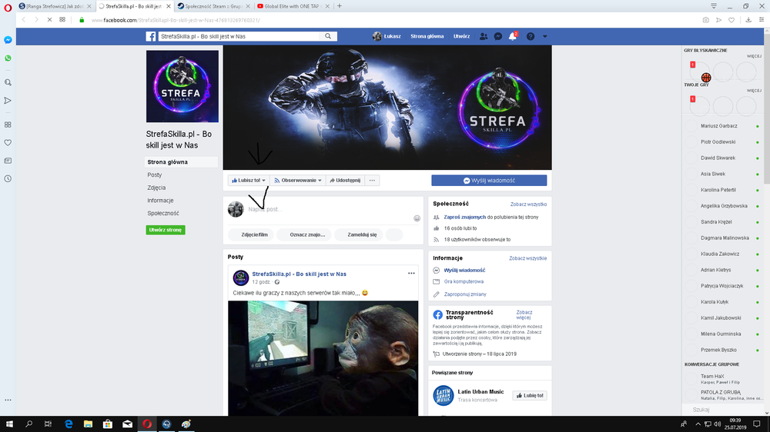The width and height of the screenshot is (770, 432).
Task: Click the Facebook search magnifier button
Action: (x=328, y=36)
